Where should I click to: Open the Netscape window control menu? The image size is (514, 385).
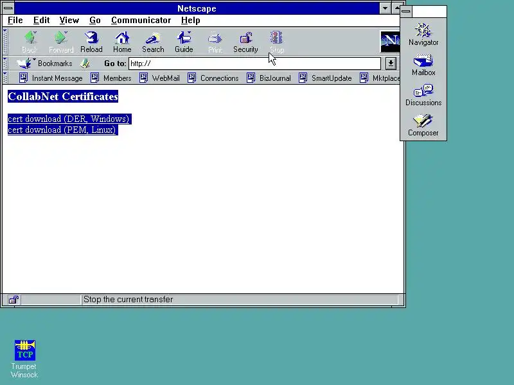(x=8, y=8)
